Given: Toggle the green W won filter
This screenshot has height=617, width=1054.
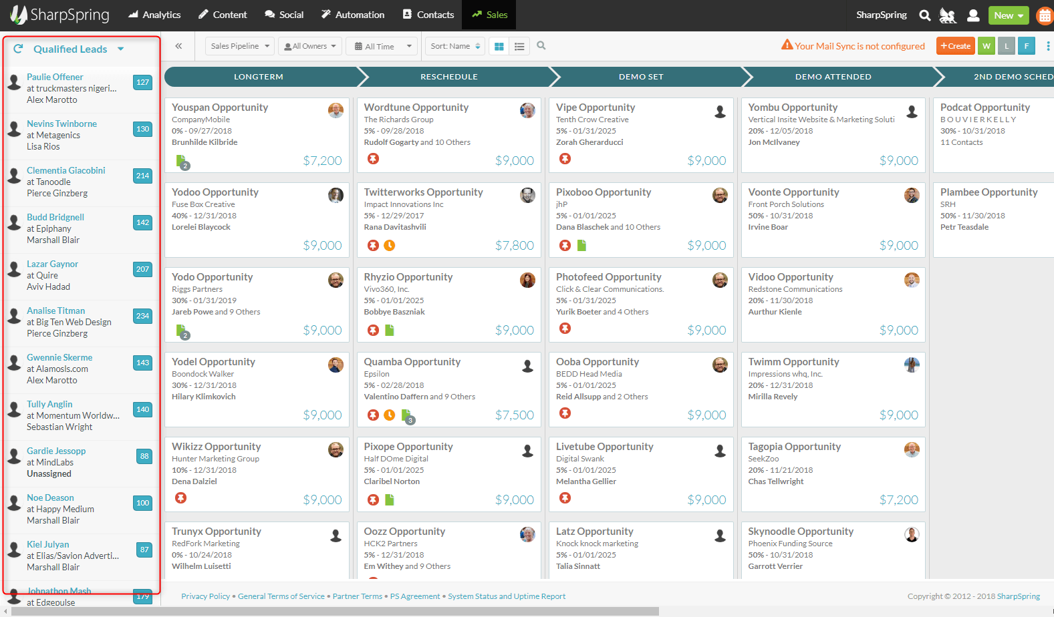Looking at the screenshot, I should point(986,46).
